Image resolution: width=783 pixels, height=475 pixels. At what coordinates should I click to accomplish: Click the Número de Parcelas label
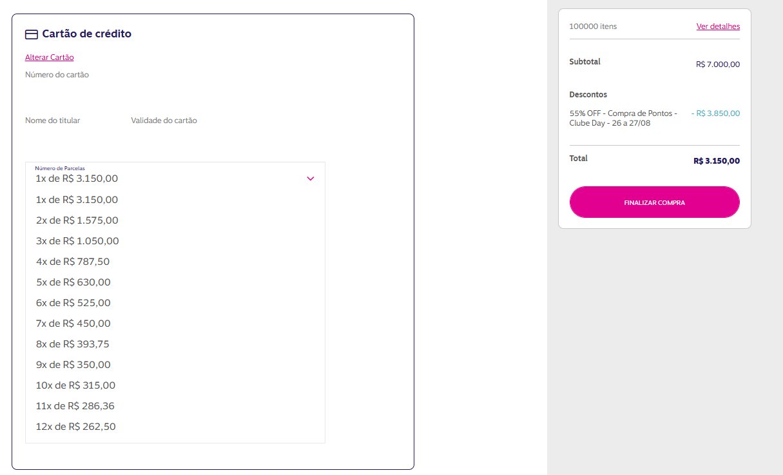click(60, 168)
